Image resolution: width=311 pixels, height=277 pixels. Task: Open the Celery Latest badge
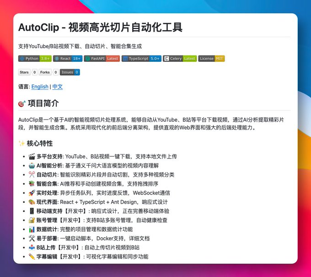180,59
